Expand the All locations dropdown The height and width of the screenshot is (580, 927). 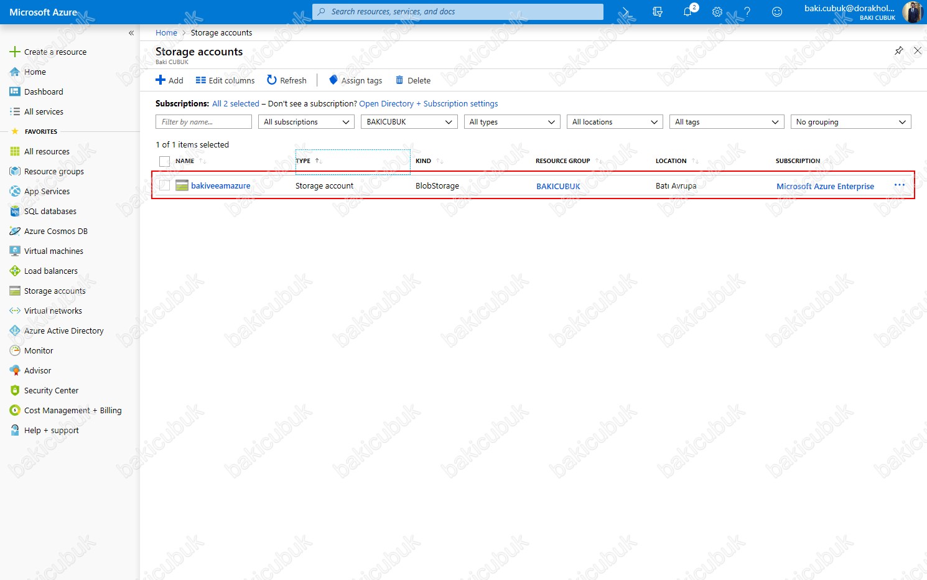615,122
